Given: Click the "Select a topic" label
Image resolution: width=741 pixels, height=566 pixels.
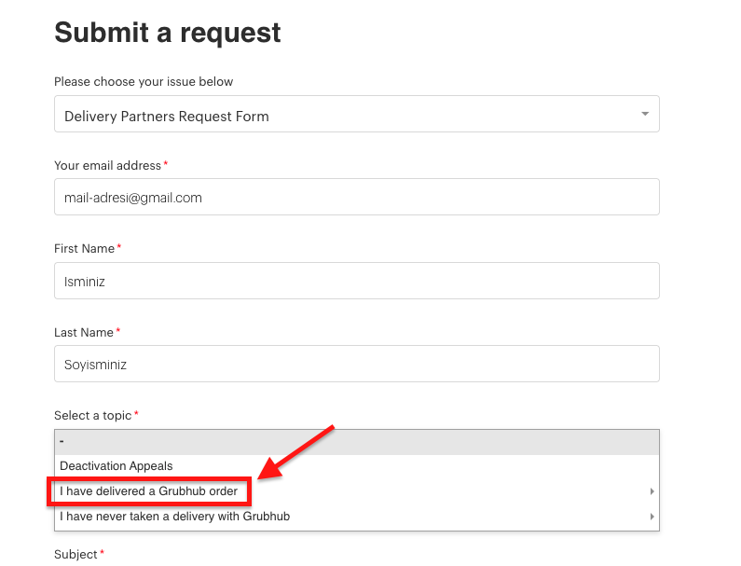Looking at the screenshot, I should [x=92, y=415].
